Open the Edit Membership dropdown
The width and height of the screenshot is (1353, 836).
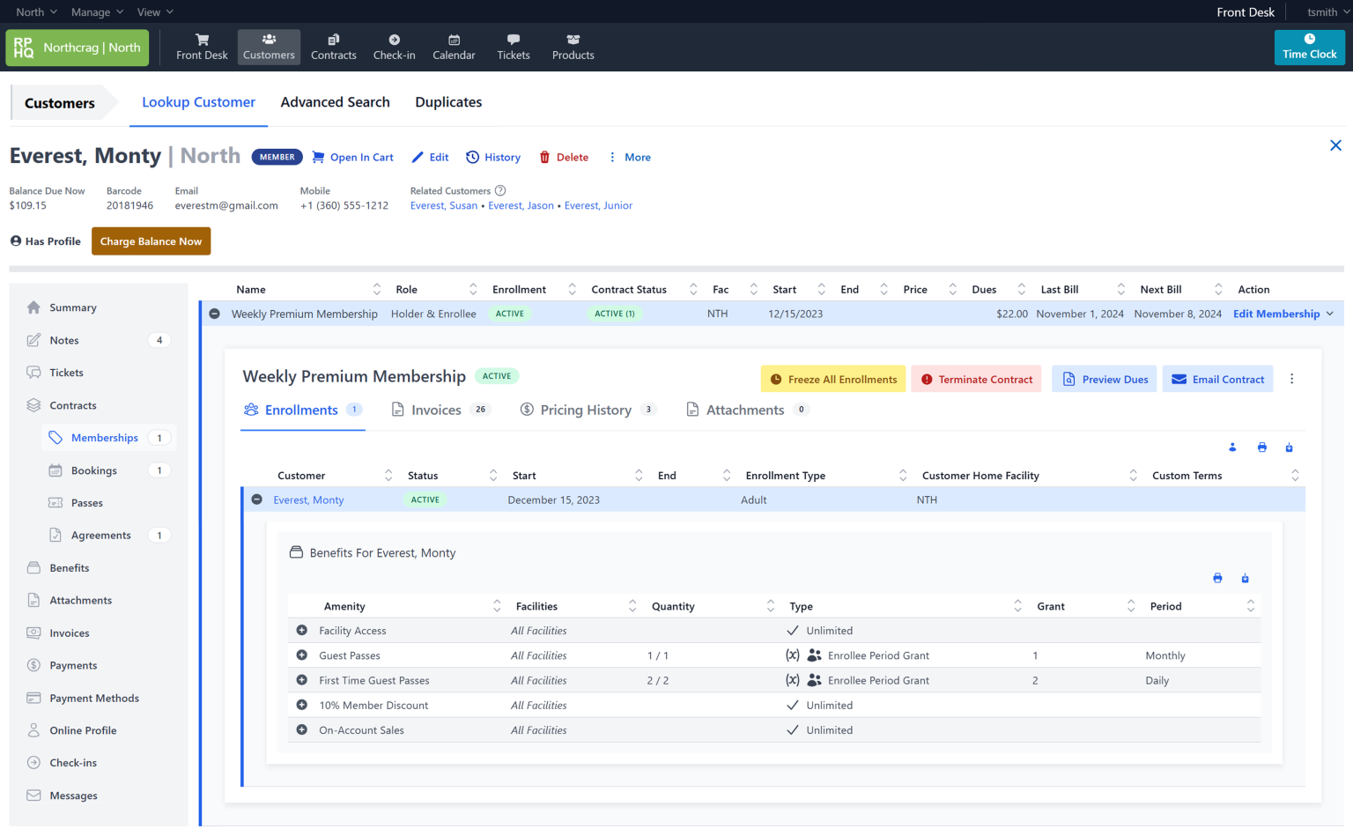(x=1330, y=314)
